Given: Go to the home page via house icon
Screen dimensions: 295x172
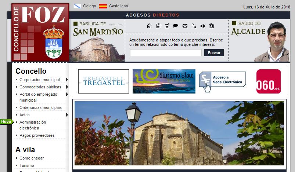Looking at the screenshot, I should pos(149,26).
